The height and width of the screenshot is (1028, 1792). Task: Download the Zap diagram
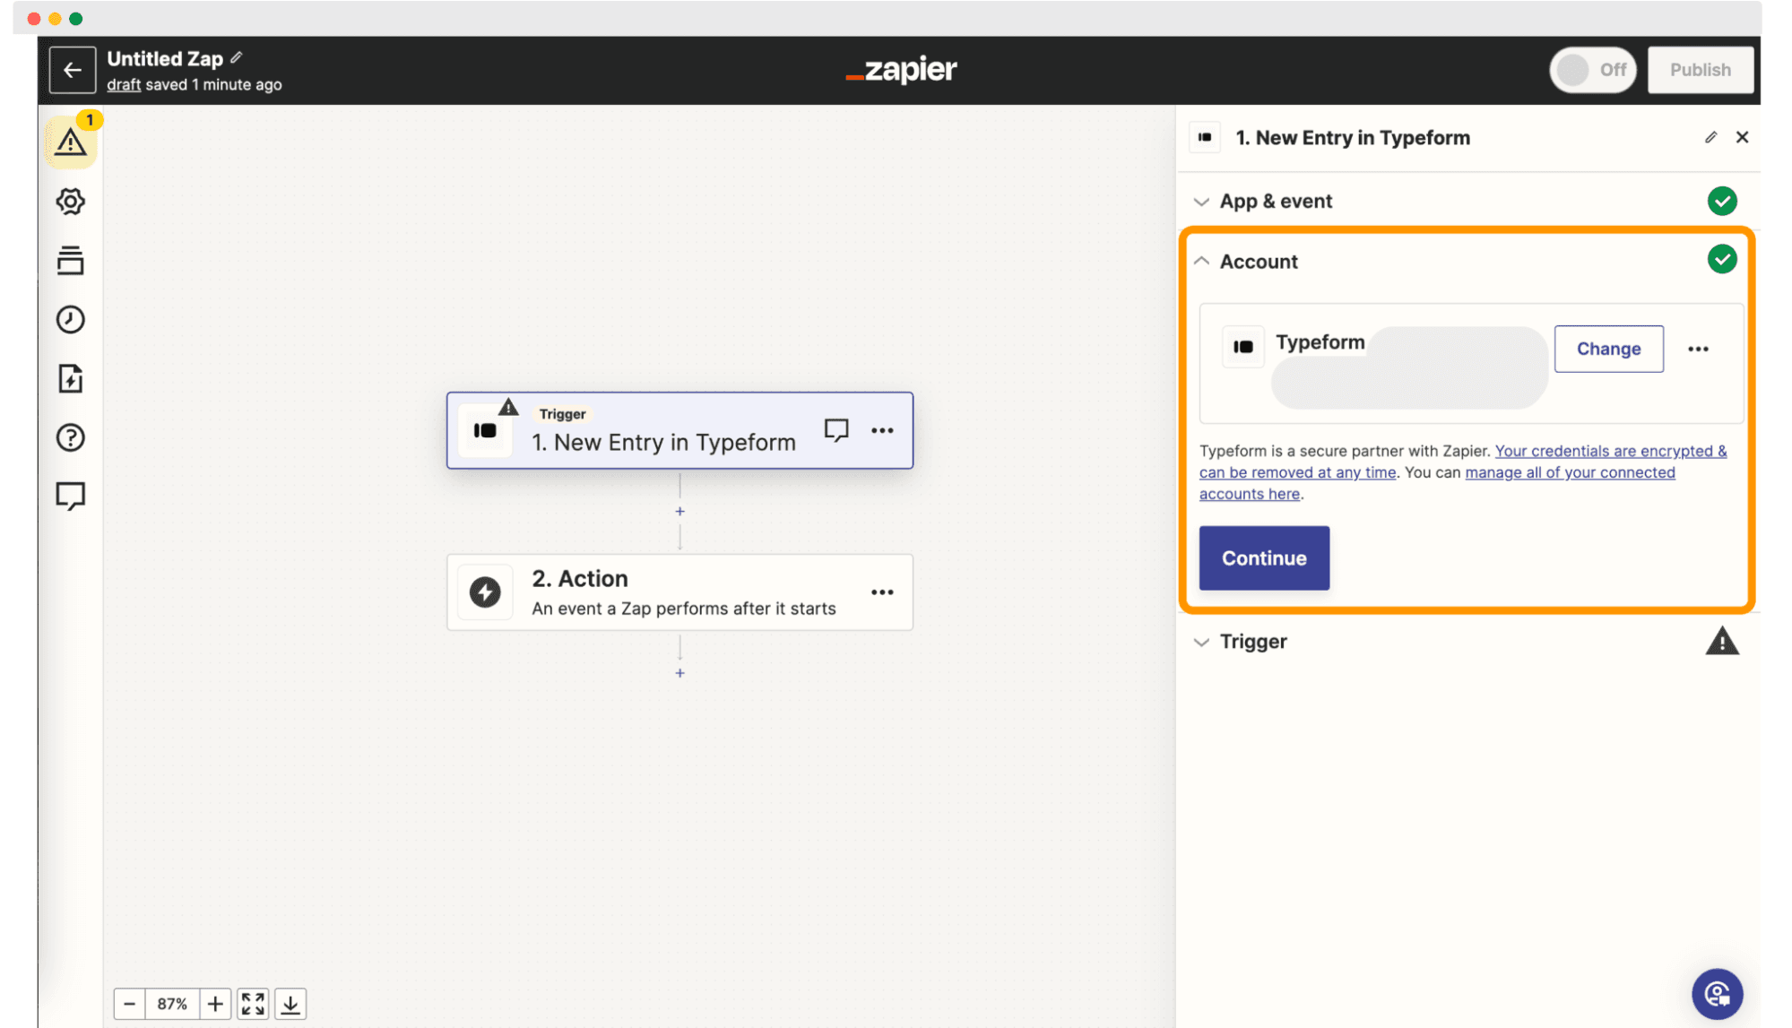(290, 1003)
